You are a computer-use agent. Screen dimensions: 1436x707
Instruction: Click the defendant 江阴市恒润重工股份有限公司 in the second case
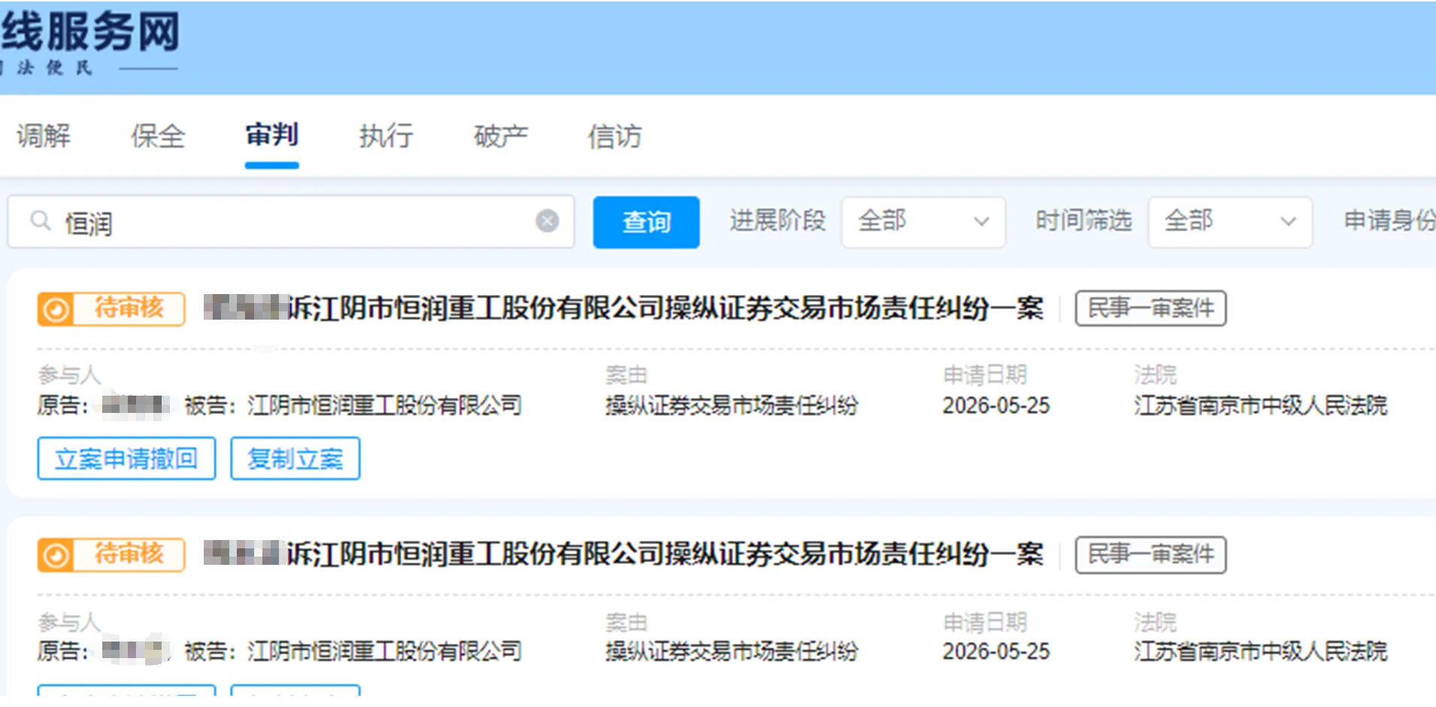(x=384, y=651)
